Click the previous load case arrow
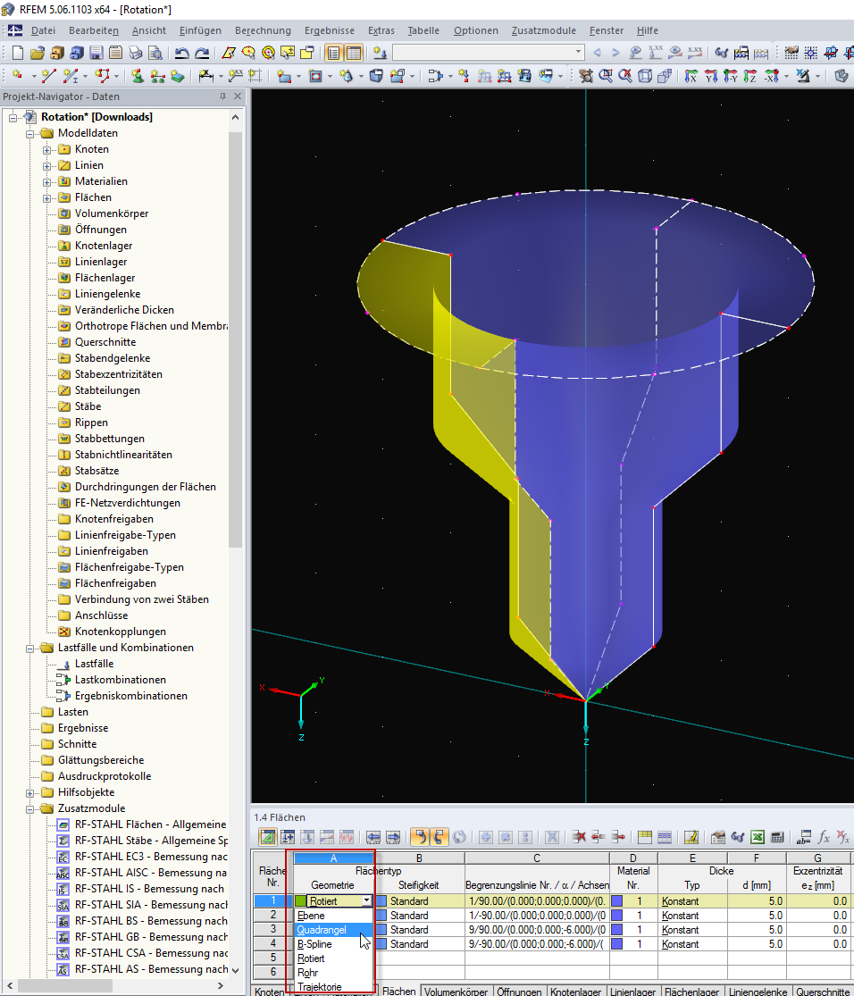The width and height of the screenshot is (854, 996). point(596,53)
